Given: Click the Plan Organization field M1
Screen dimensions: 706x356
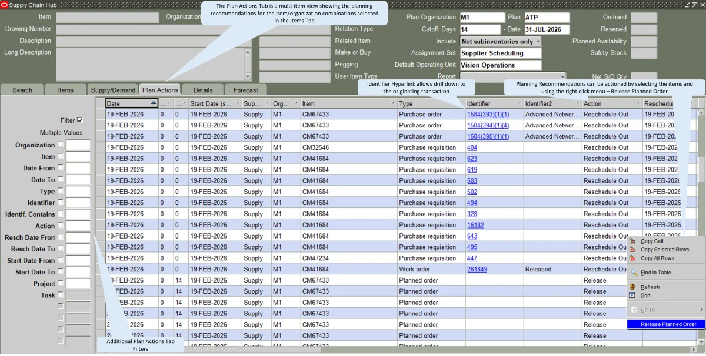Looking at the screenshot, I should pyautogui.click(x=482, y=18).
